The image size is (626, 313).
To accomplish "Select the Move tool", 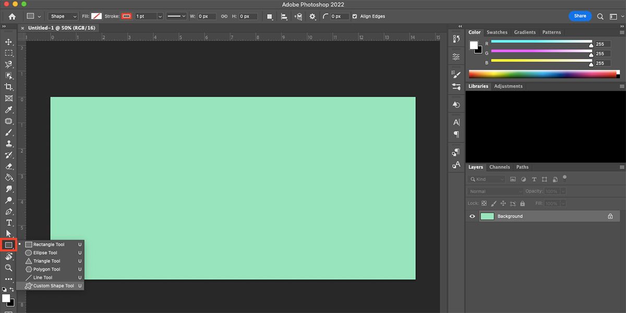I will pyautogui.click(x=8, y=42).
